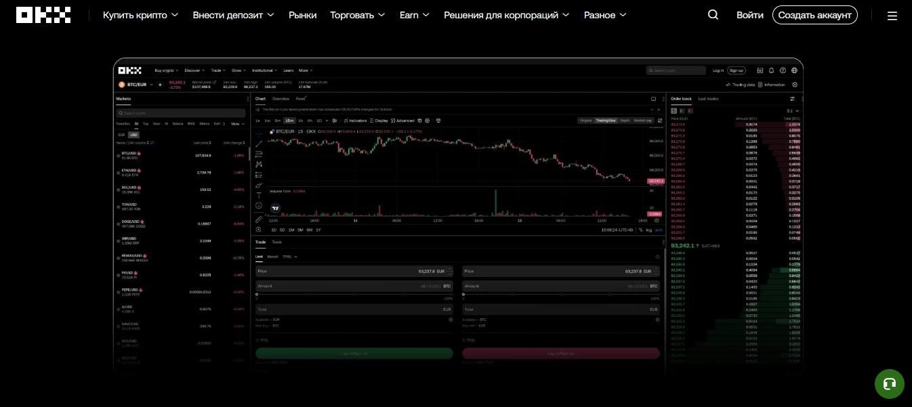Click the buy amount percentage slider

pyautogui.click(x=352, y=295)
